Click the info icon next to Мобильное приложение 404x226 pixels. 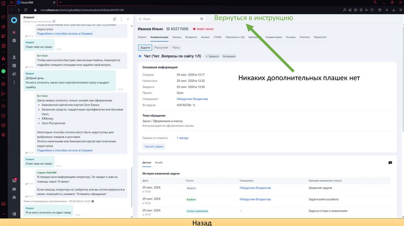(x=54, y=22)
